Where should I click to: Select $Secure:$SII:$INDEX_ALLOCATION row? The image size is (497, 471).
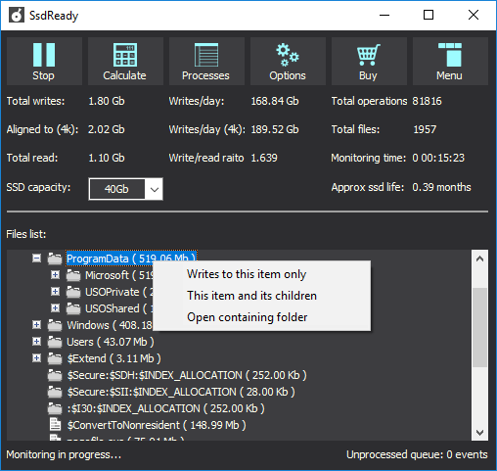coord(181,392)
